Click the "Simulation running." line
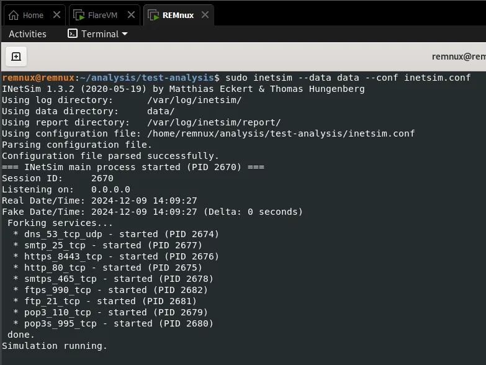486x365 pixels. tap(55, 346)
